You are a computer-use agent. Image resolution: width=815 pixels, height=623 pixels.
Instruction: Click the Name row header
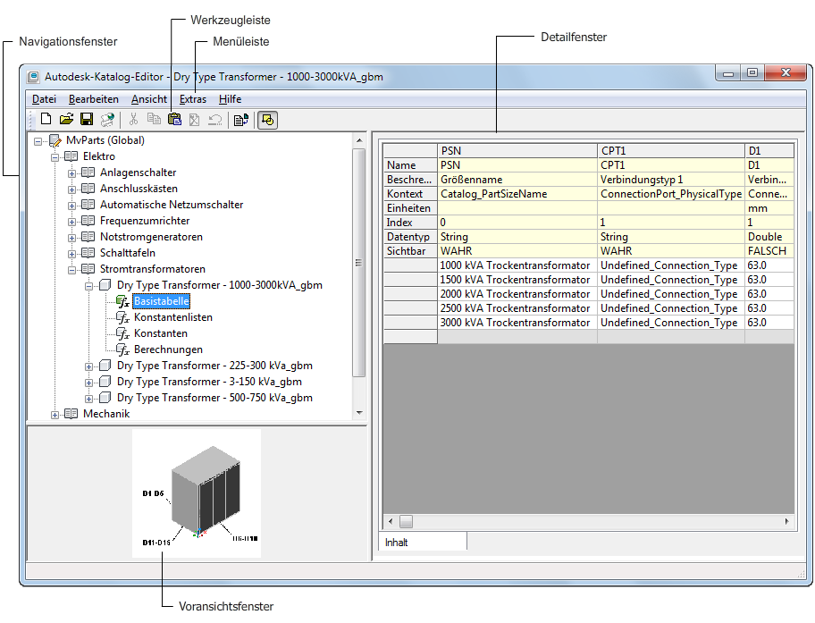point(410,165)
